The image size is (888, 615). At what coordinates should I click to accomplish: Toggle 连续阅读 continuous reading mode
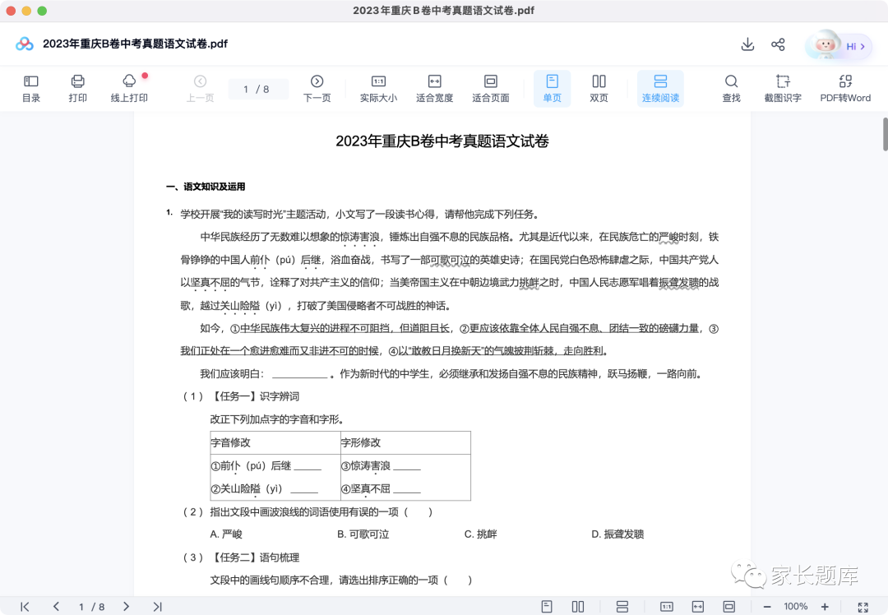(x=660, y=88)
